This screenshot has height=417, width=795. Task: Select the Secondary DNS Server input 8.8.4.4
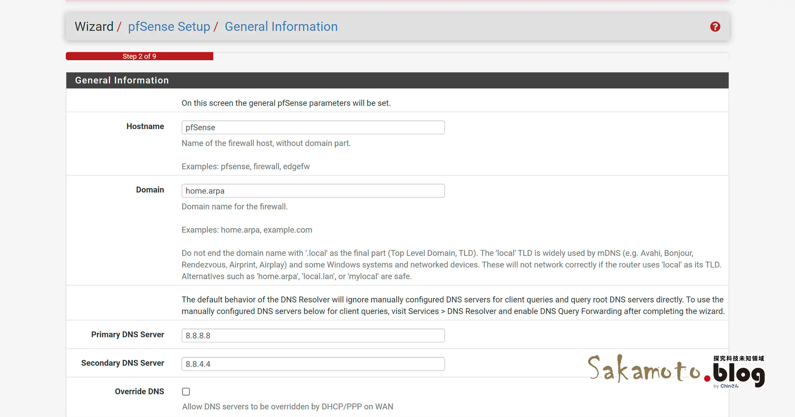(313, 364)
